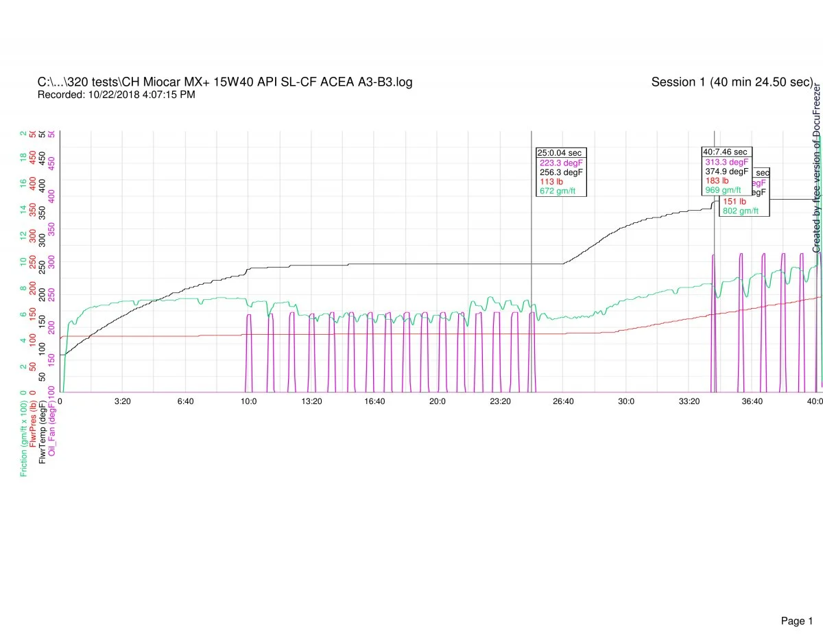
Task: Click the 25:0.04 sec cursor readout header
Action: point(560,153)
